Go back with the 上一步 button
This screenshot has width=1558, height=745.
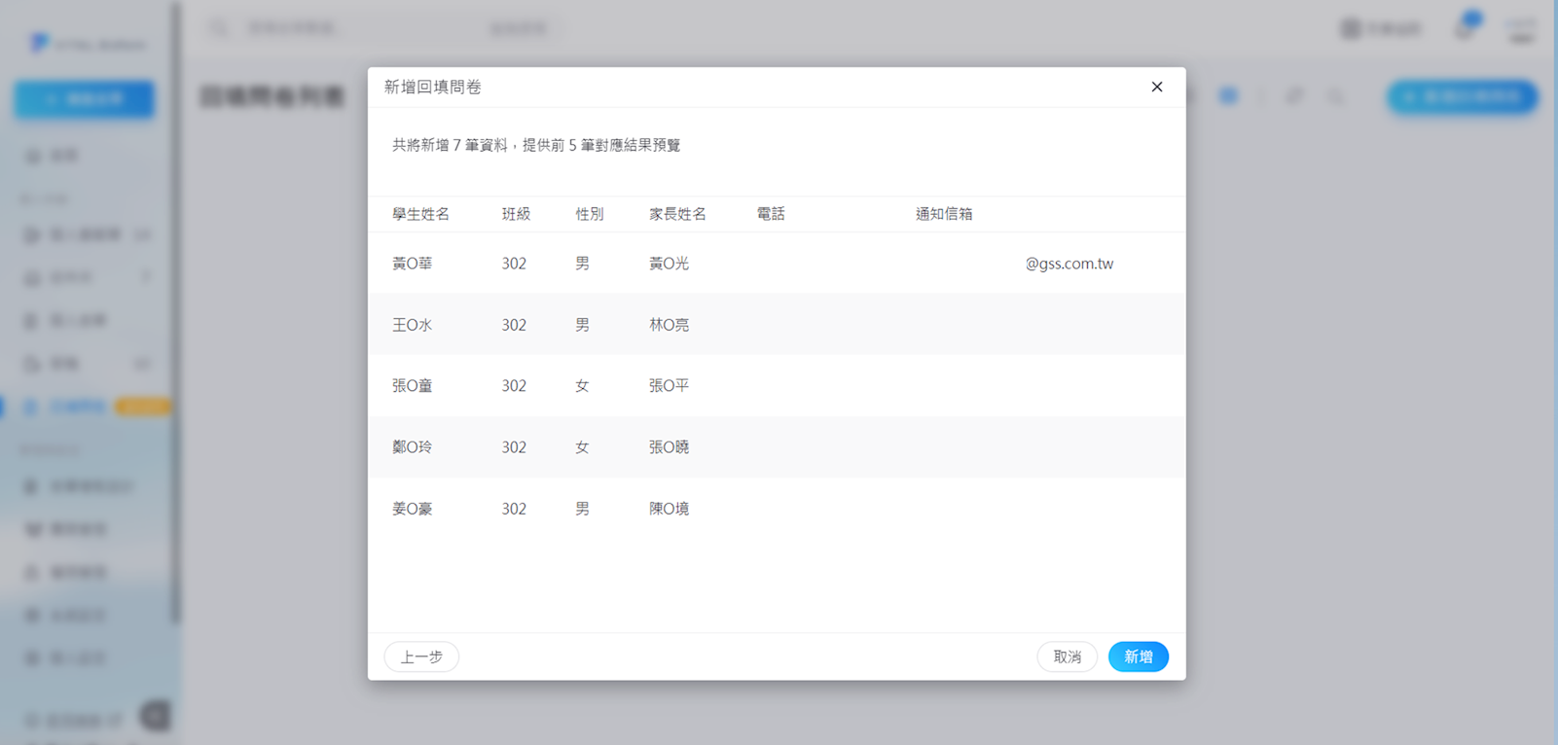click(421, 656)
